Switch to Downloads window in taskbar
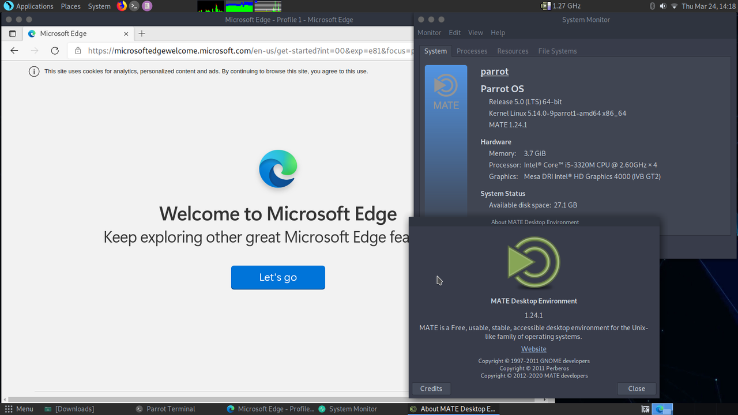 [69, 409]
